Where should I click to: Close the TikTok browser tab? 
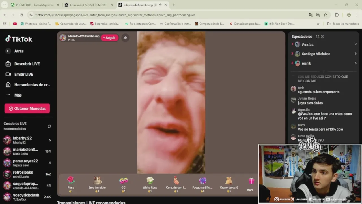pyautogui.click(x=166, y=5)
